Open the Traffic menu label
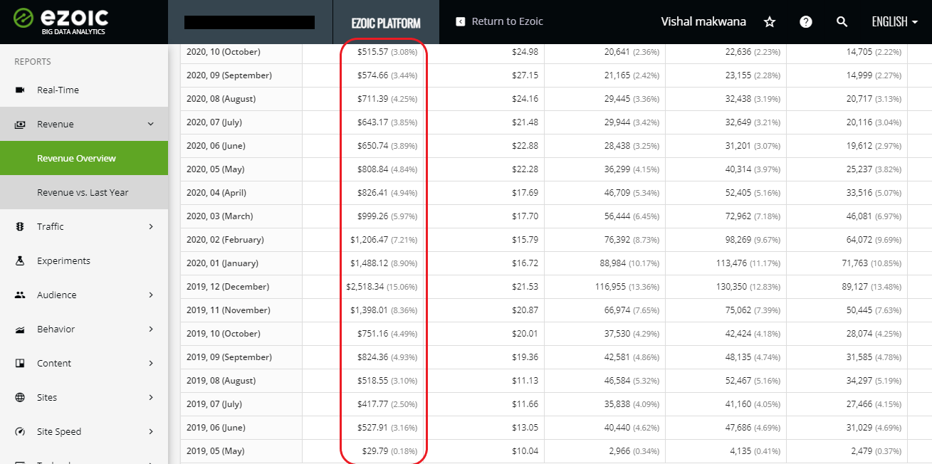The height and width of the screenshot is (464, 932). click(x=51, y=226)
